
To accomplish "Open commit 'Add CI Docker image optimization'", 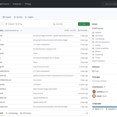I will coord(45,89).
